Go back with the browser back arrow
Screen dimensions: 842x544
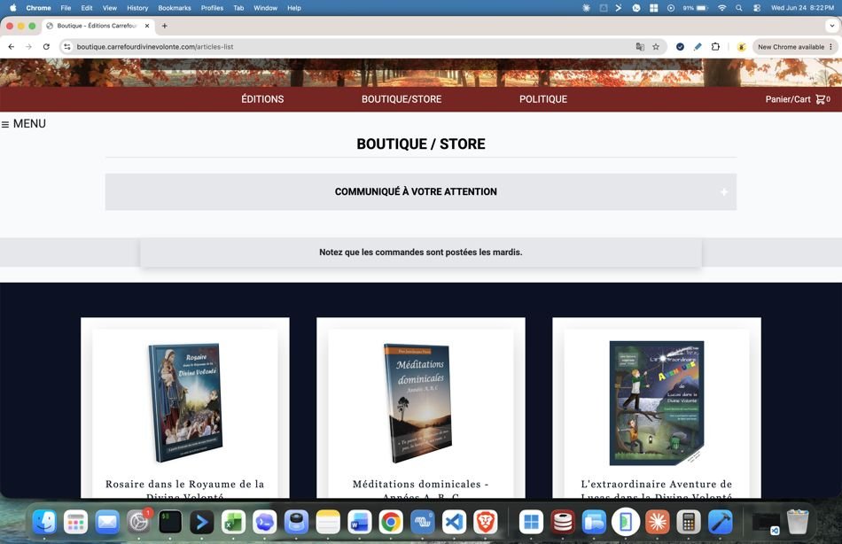tap(12, 47)
